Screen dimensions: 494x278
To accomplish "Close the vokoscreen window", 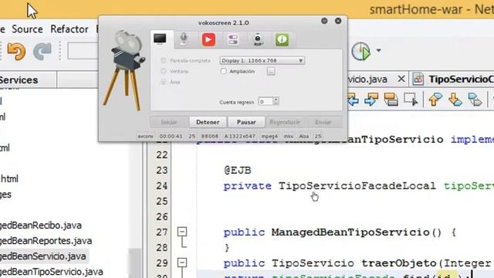I will [x=338, y=21].
